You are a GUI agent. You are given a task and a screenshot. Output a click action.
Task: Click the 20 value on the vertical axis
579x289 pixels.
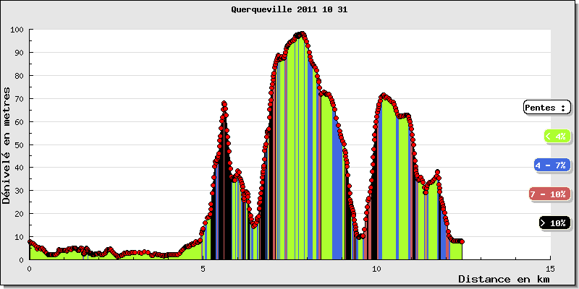(x=19, y=213)
